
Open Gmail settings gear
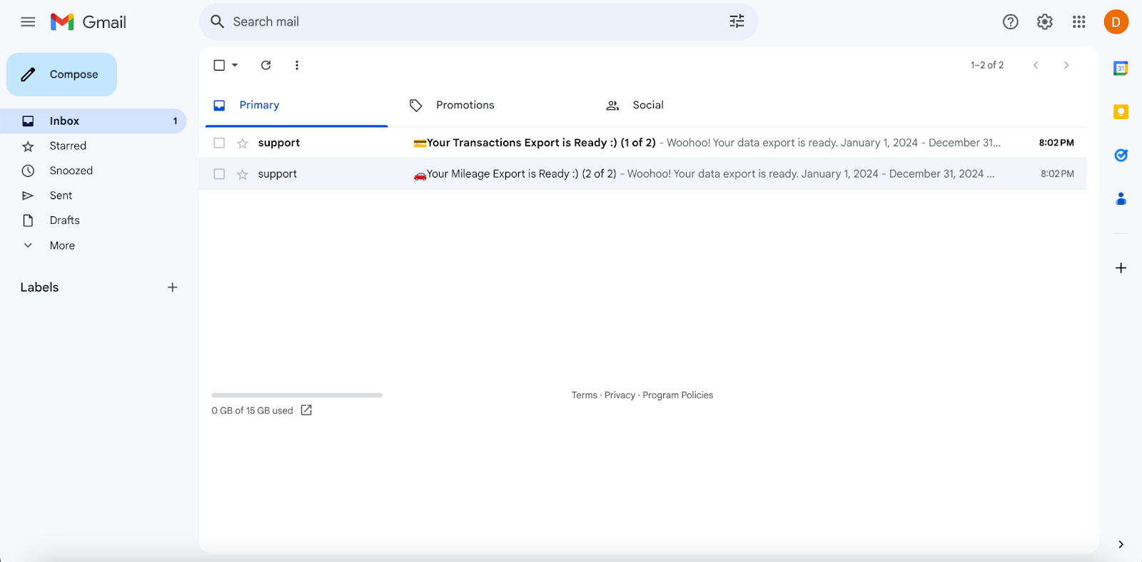click(x=1044, y=22)
